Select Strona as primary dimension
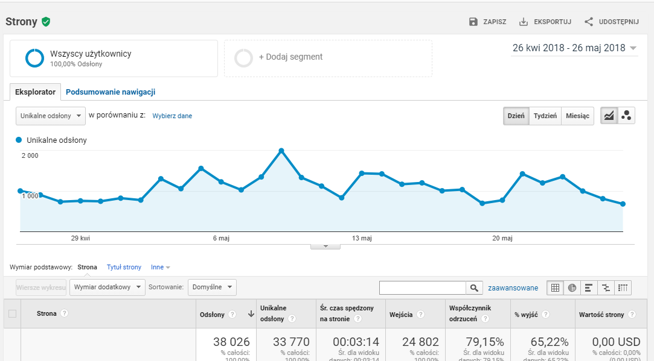The width and height of the screenshot is (654, 361). [x=87, y=268]
